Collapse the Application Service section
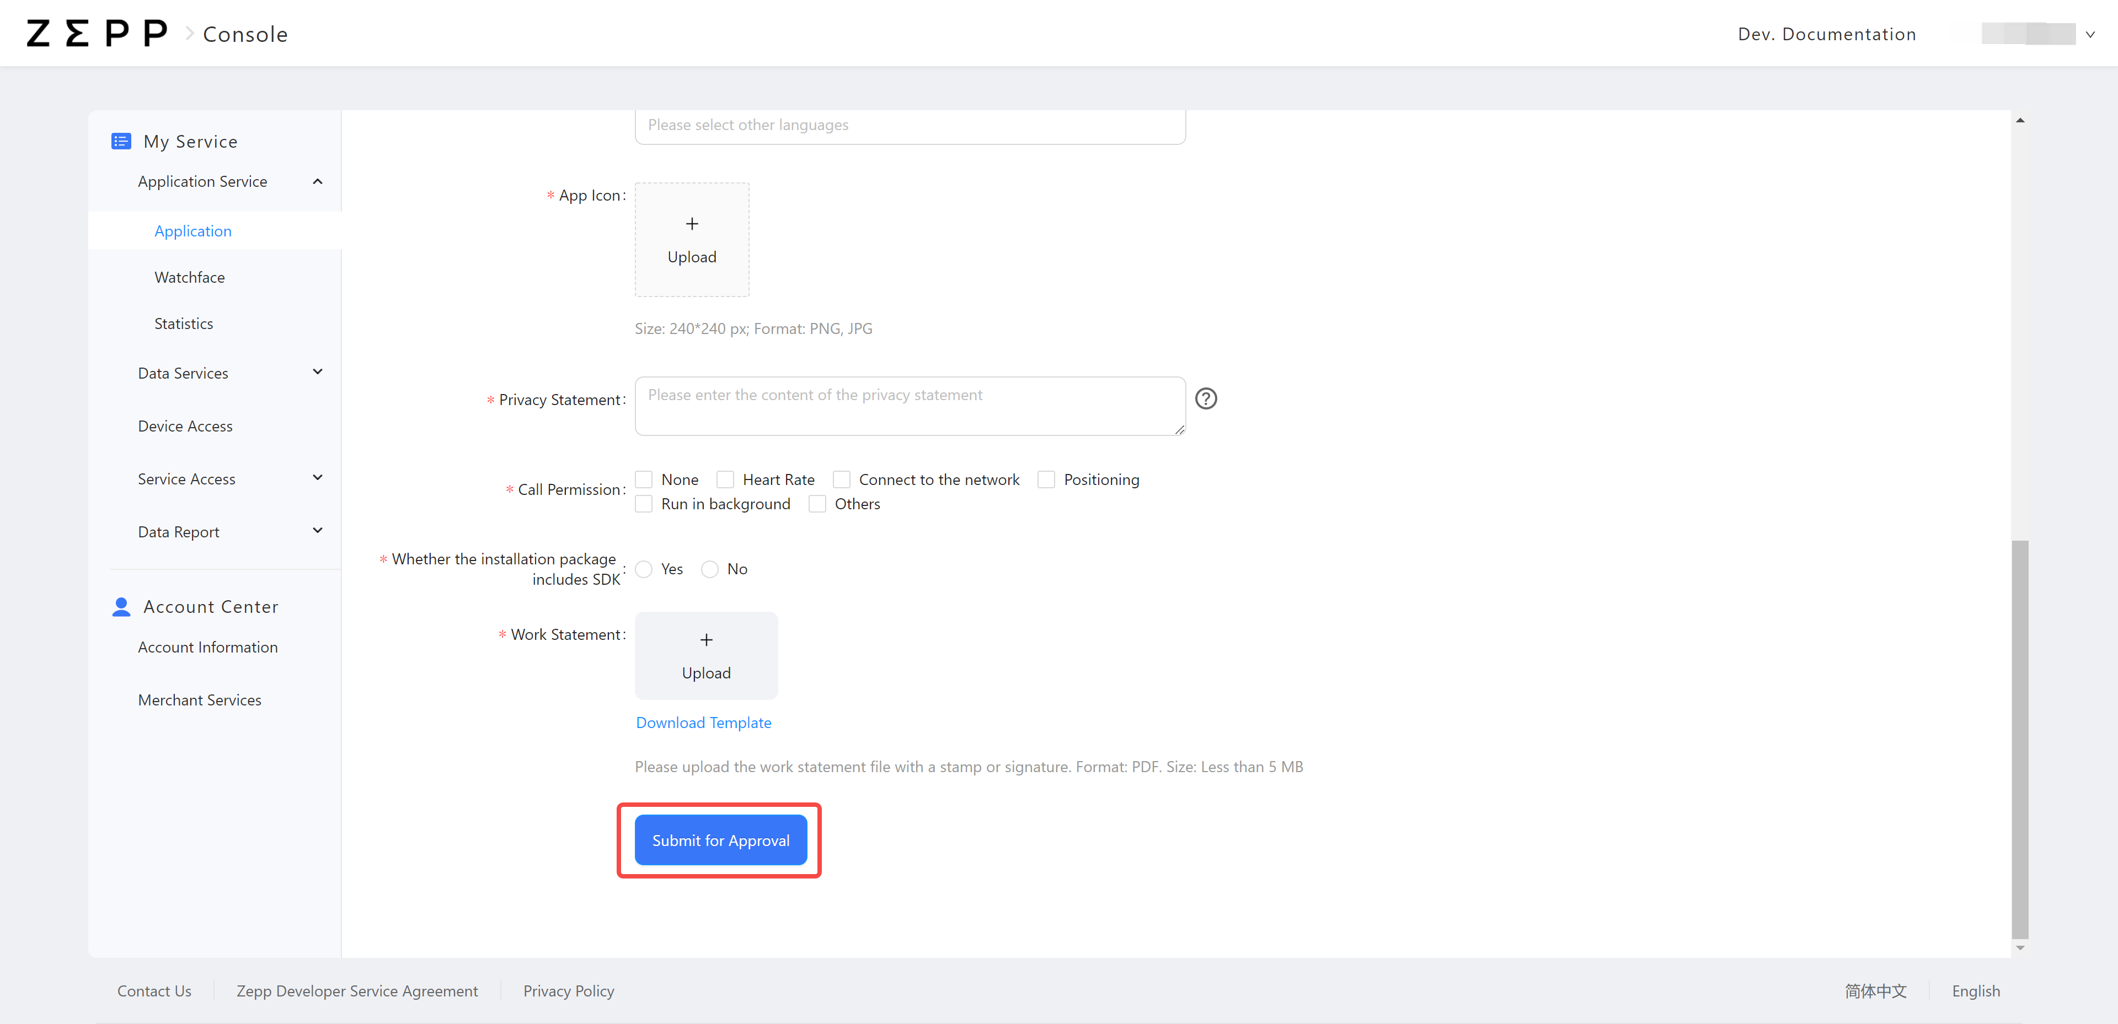Image resolution: width=2118 pixels, height=1024 pixels. 317,181
